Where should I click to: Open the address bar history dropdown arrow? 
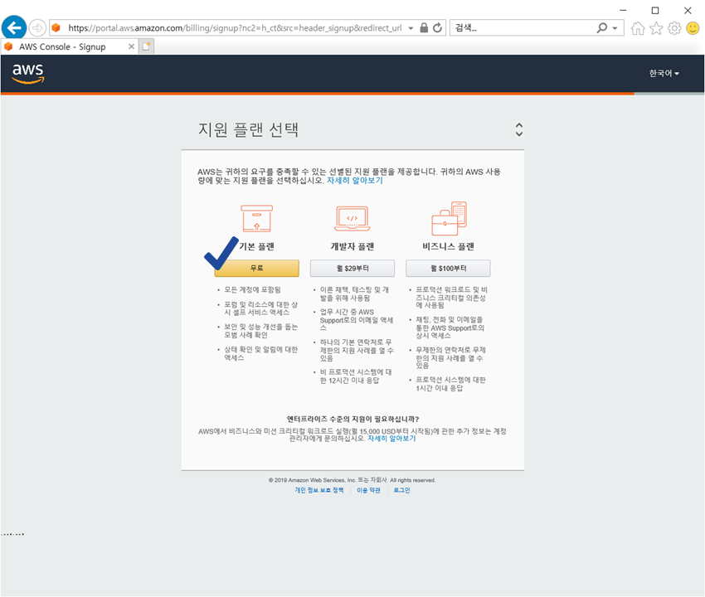(411, 28)
